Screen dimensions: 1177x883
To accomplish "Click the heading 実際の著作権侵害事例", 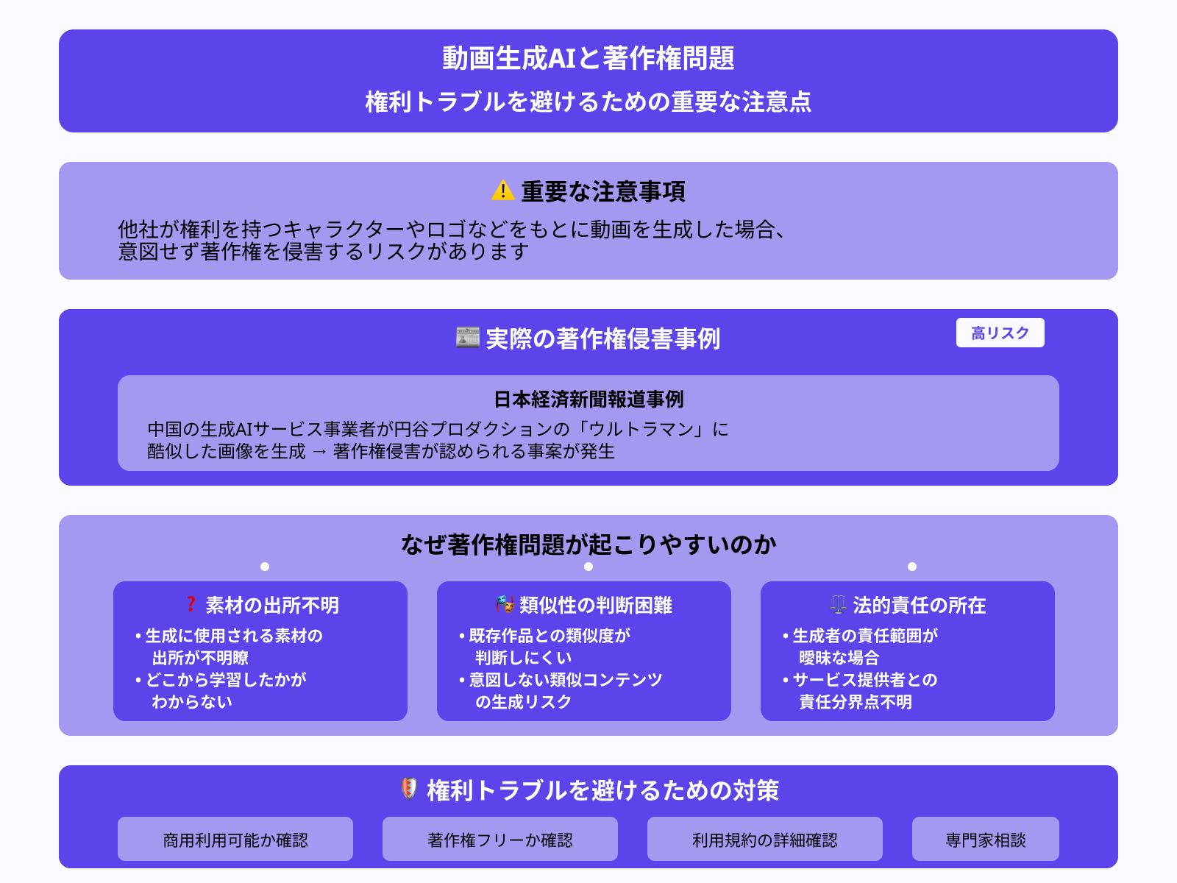I will point(603,338).
